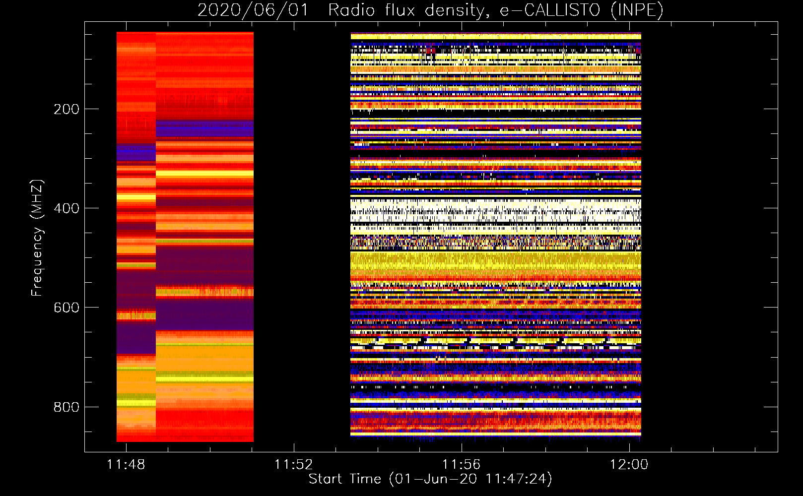
Task: Click the 11:56 time tick label
Action: (x=462, y=465)
